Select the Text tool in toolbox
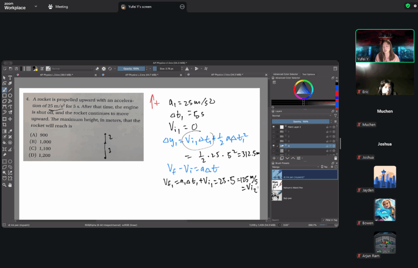Viewport: 418px width, 268px height. pos(10,78)
